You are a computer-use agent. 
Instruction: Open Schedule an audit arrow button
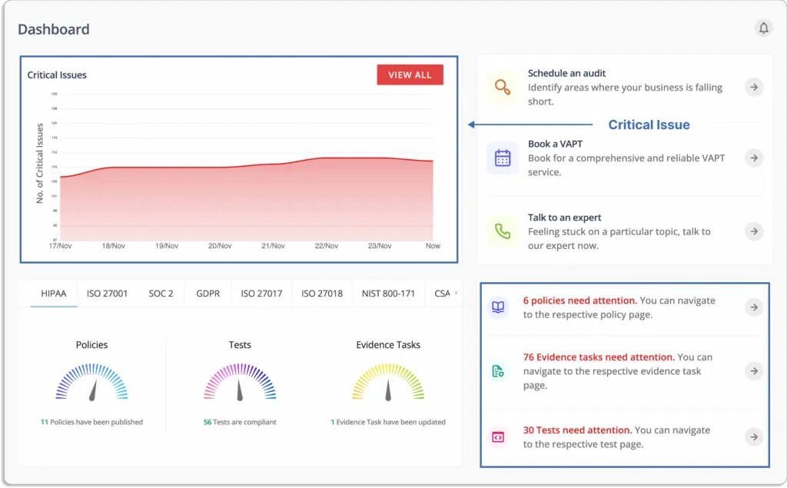pos(754,88)
